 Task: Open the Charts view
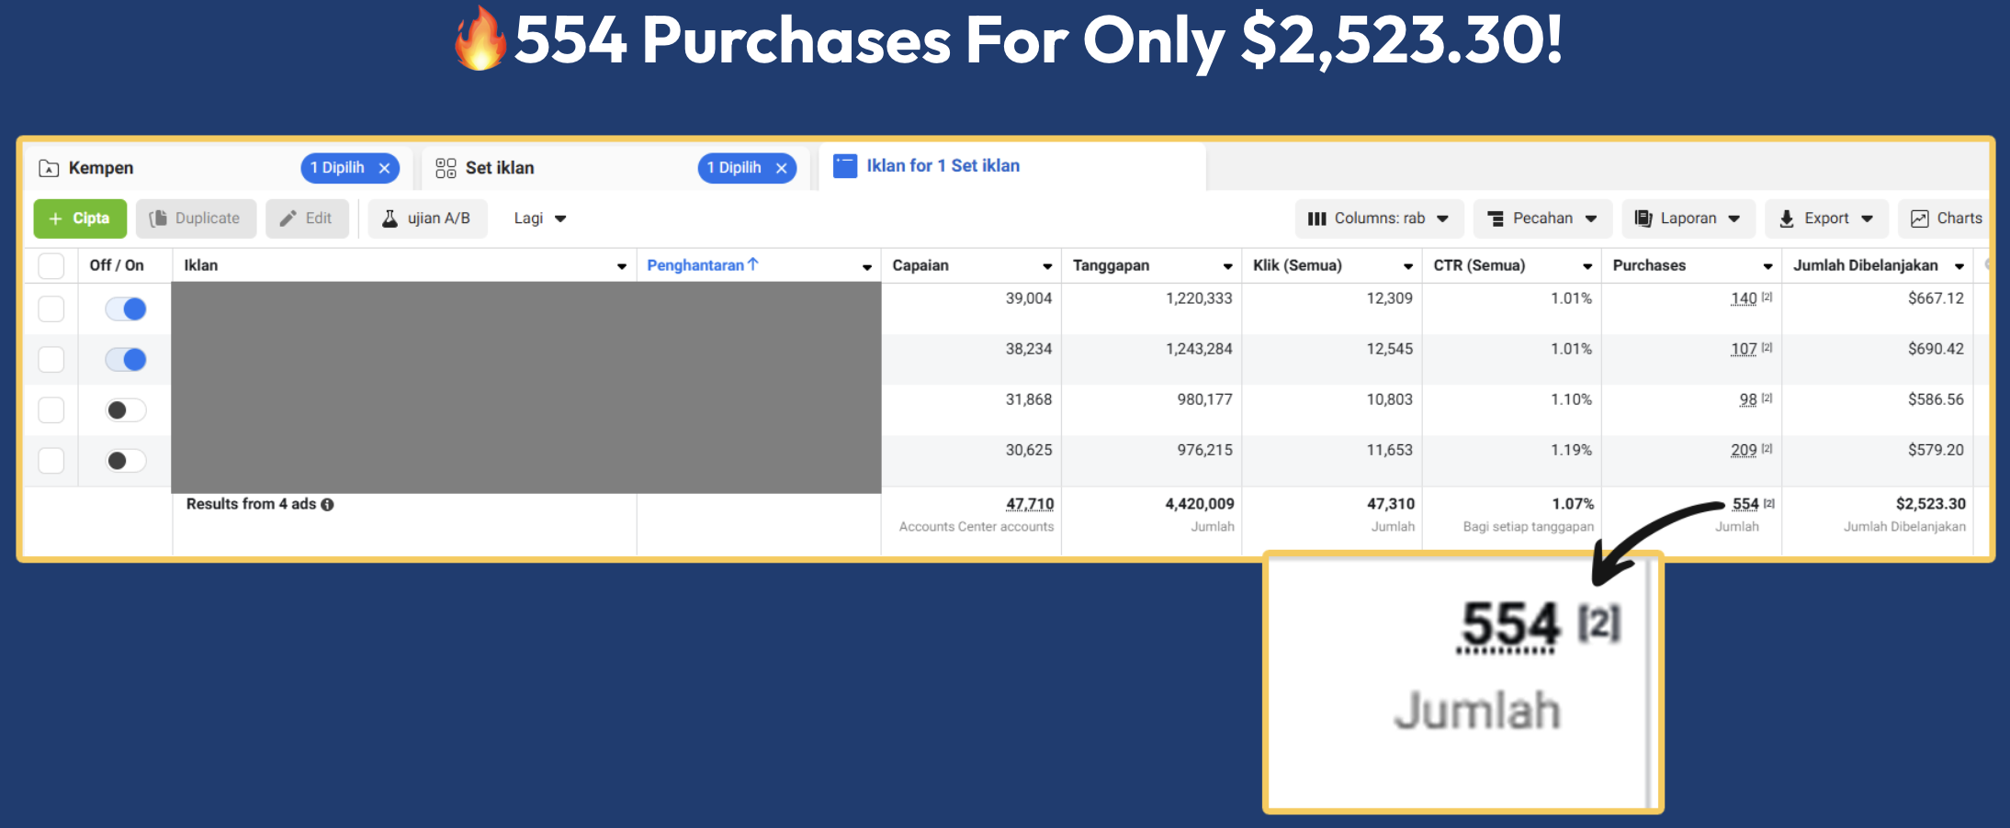tap(1946, 218)
